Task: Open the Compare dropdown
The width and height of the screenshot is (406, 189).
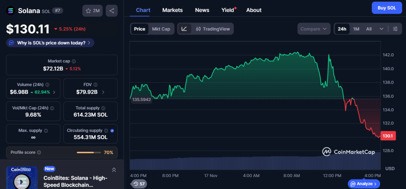Action: (x=314, y=29)
